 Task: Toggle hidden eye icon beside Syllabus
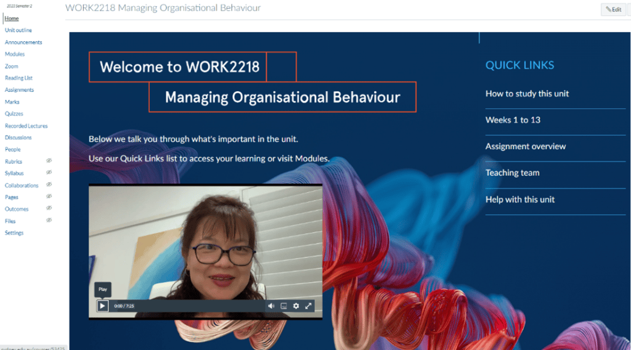(49, 172)
